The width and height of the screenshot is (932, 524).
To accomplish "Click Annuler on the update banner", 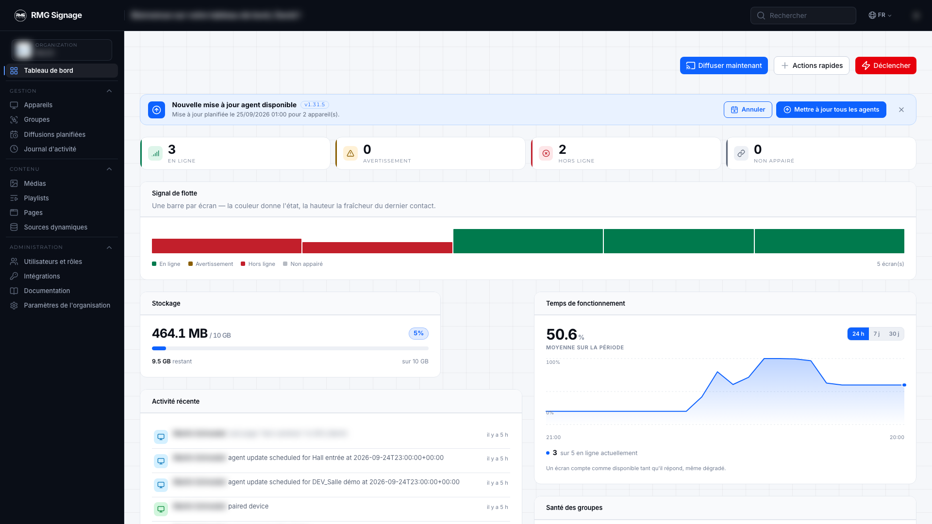I will point(748,110).
